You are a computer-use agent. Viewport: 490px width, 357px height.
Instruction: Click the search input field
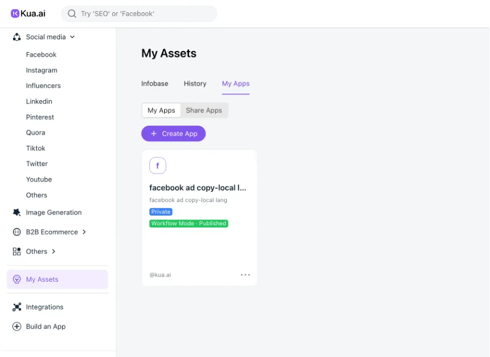[144, 14]
